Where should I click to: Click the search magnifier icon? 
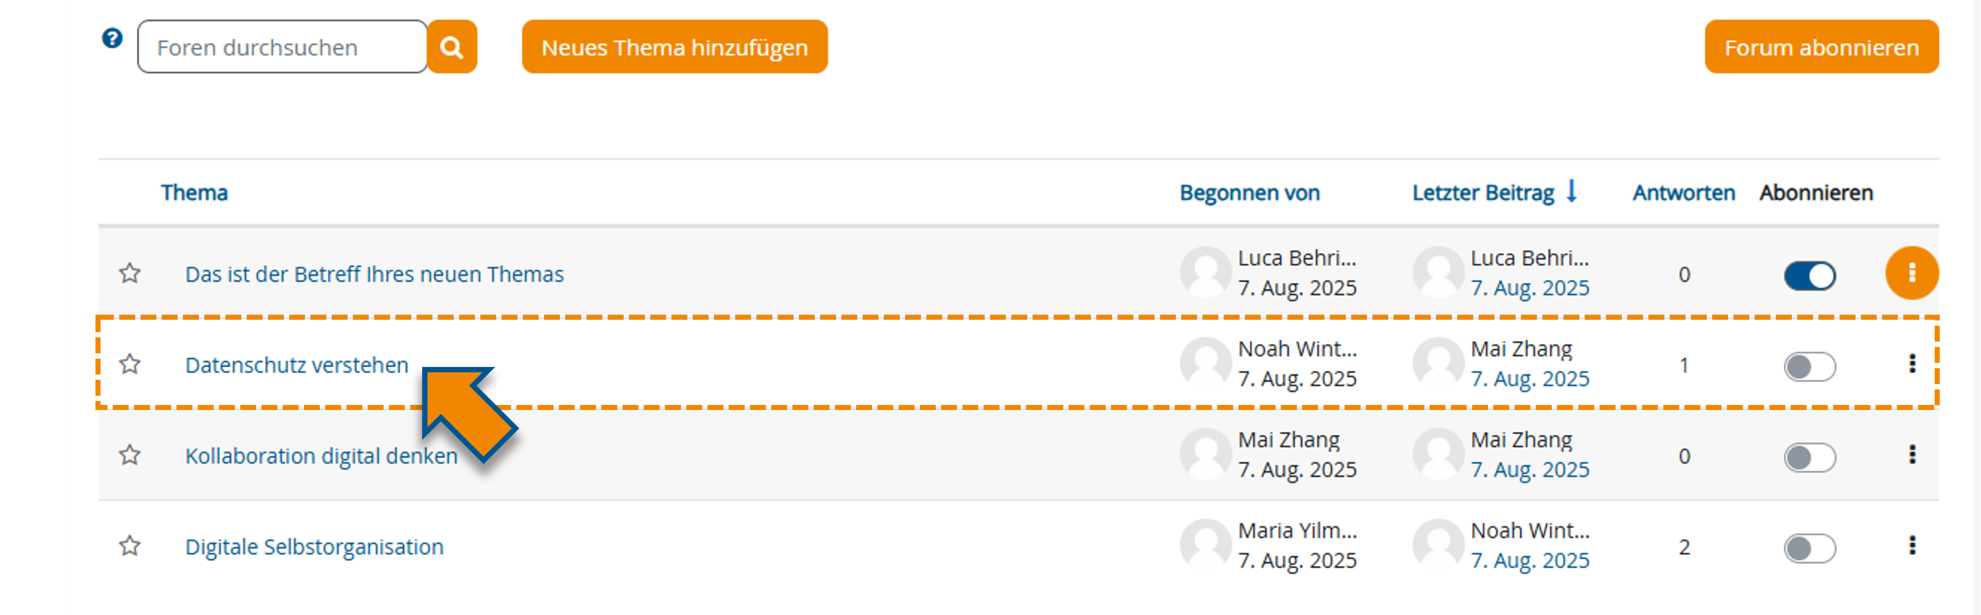(451, 47)
